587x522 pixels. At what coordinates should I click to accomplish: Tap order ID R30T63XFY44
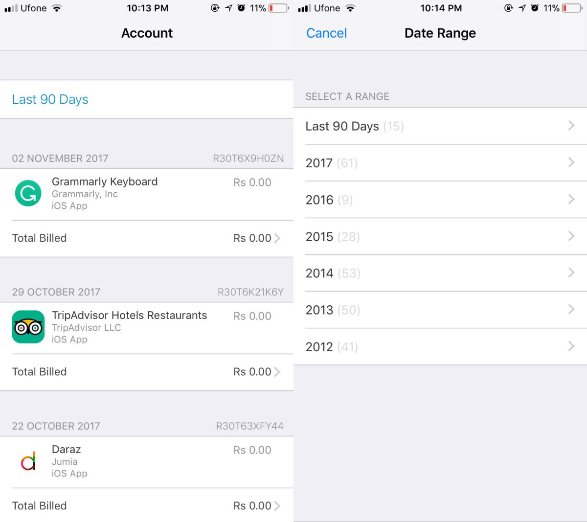pyautogui.click(x=249, y=426)
